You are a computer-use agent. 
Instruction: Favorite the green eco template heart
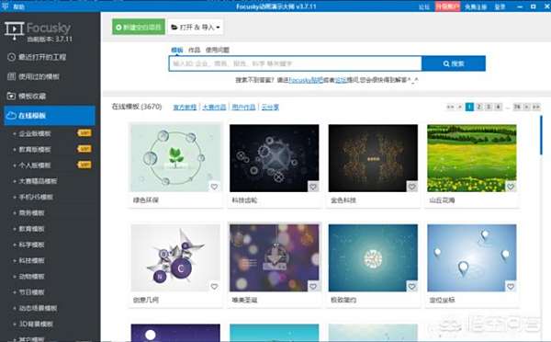tap(214, 187)
